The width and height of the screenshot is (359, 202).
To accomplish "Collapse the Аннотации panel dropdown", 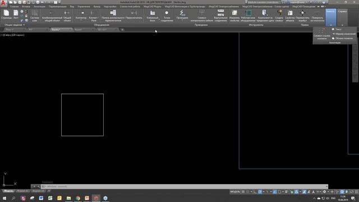I will tap(331, 25).
